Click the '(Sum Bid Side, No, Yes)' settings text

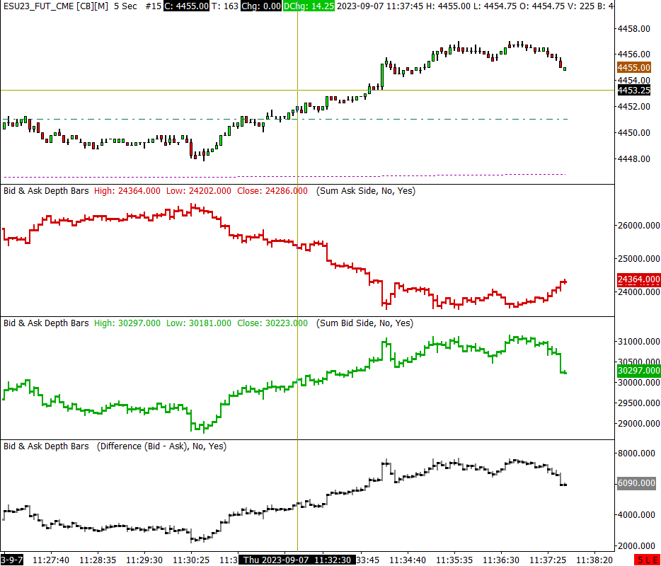coord(364,323)
